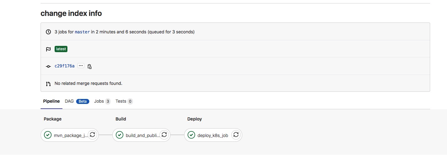
Task: Expand the commit description ellipsis button
Action: click(x=81, y=66)
